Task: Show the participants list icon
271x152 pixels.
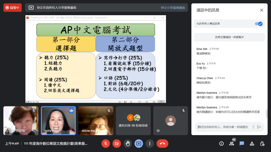Action: coord(231,144)
